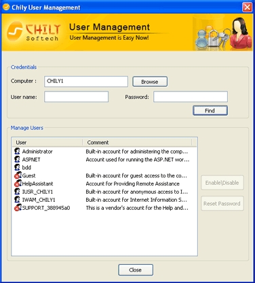The height and width of the screenshot is (283, 255).
Task: Click the disabled Guest user icon
Action: point(18,175)
